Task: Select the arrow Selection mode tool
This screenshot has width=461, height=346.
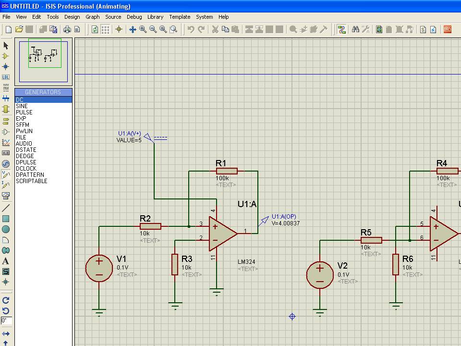Action: (6, 46)
